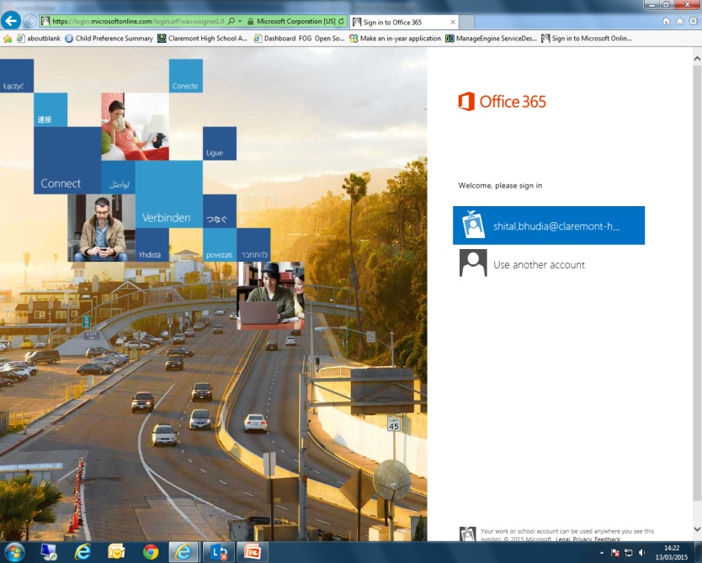This screenshot has width=702, height=563.
Task: Go back with the browser Back arrow
Action: coord(11,20)
